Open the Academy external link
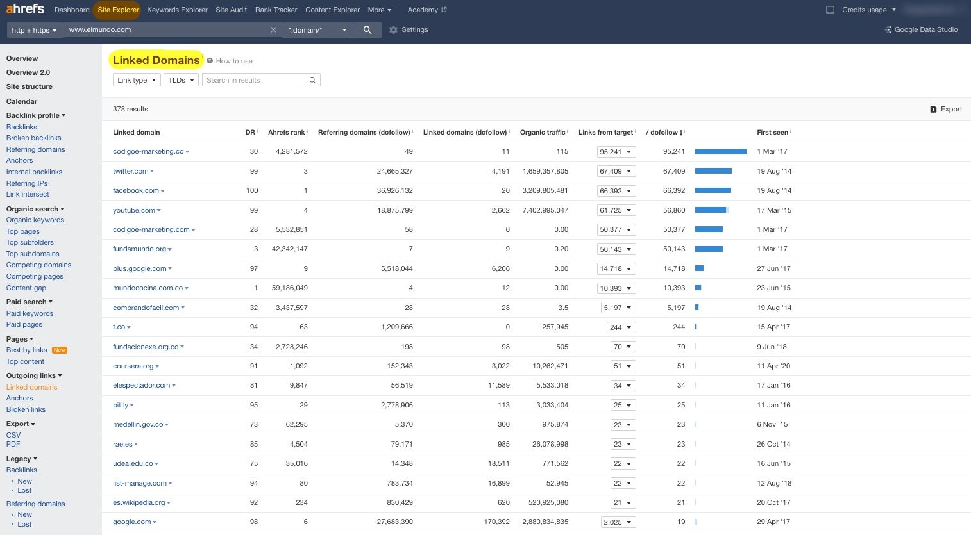 tap(427, 10)
